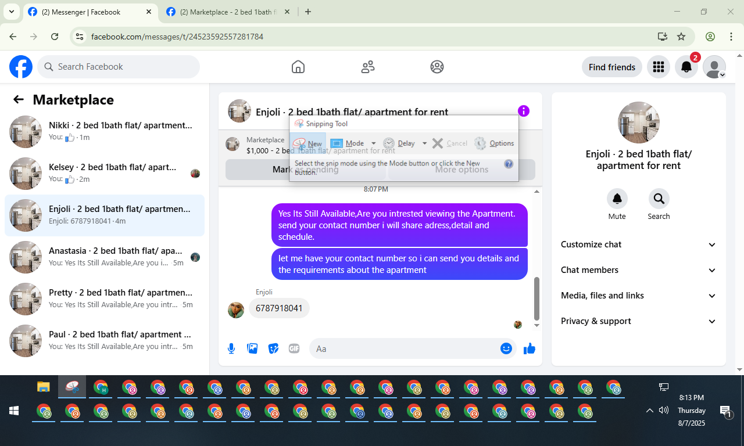744x446 pixels.
Task: Expand Privacy & support section
Action: [x=639, y=321]
